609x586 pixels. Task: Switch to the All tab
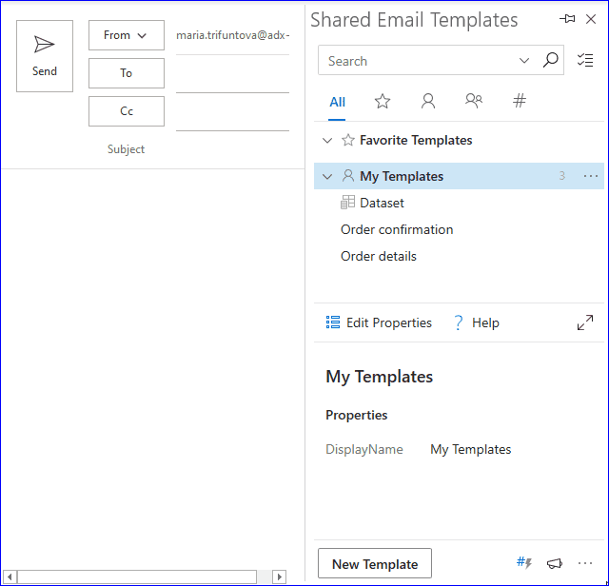point(337,102)
